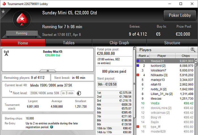Select eliminated player donAALmira [2]
This screenshot has width=198, height=135.
pyautogui.click(x=165, y=108)
